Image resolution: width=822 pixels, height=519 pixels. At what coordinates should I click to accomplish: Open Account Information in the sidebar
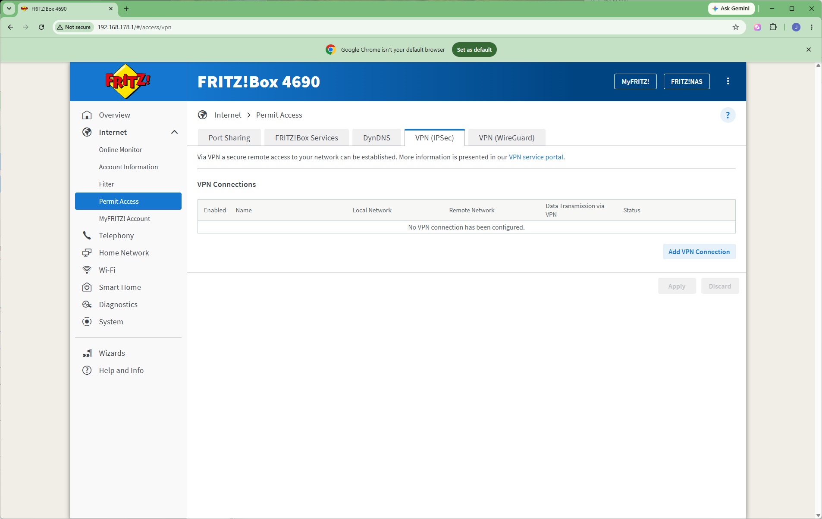pos(128,167)
